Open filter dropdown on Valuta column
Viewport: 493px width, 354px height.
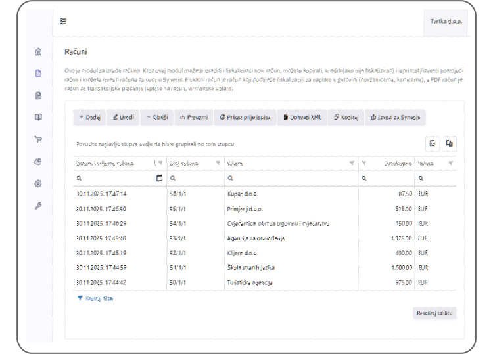[451, 164]
